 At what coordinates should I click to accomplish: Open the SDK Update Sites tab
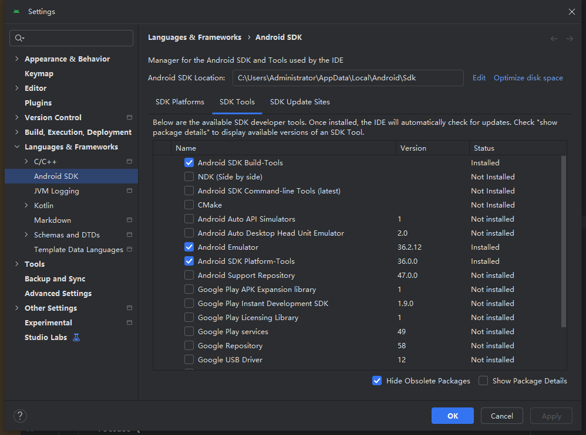click(x=299, y=102)
